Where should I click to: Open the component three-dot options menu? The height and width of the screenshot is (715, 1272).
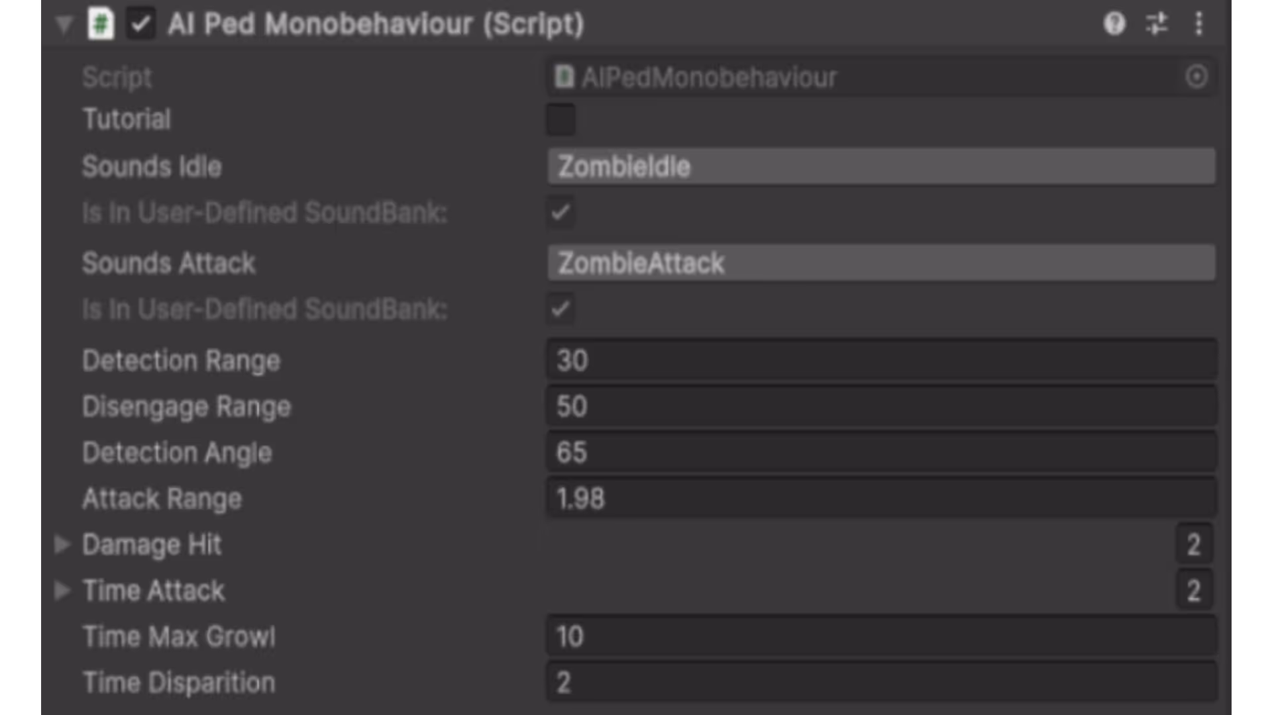pyautogui.click(x=1199, y=24)
